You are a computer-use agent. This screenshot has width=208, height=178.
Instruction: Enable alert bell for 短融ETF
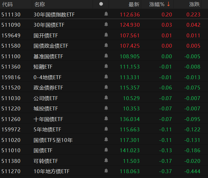coord(106,67)
